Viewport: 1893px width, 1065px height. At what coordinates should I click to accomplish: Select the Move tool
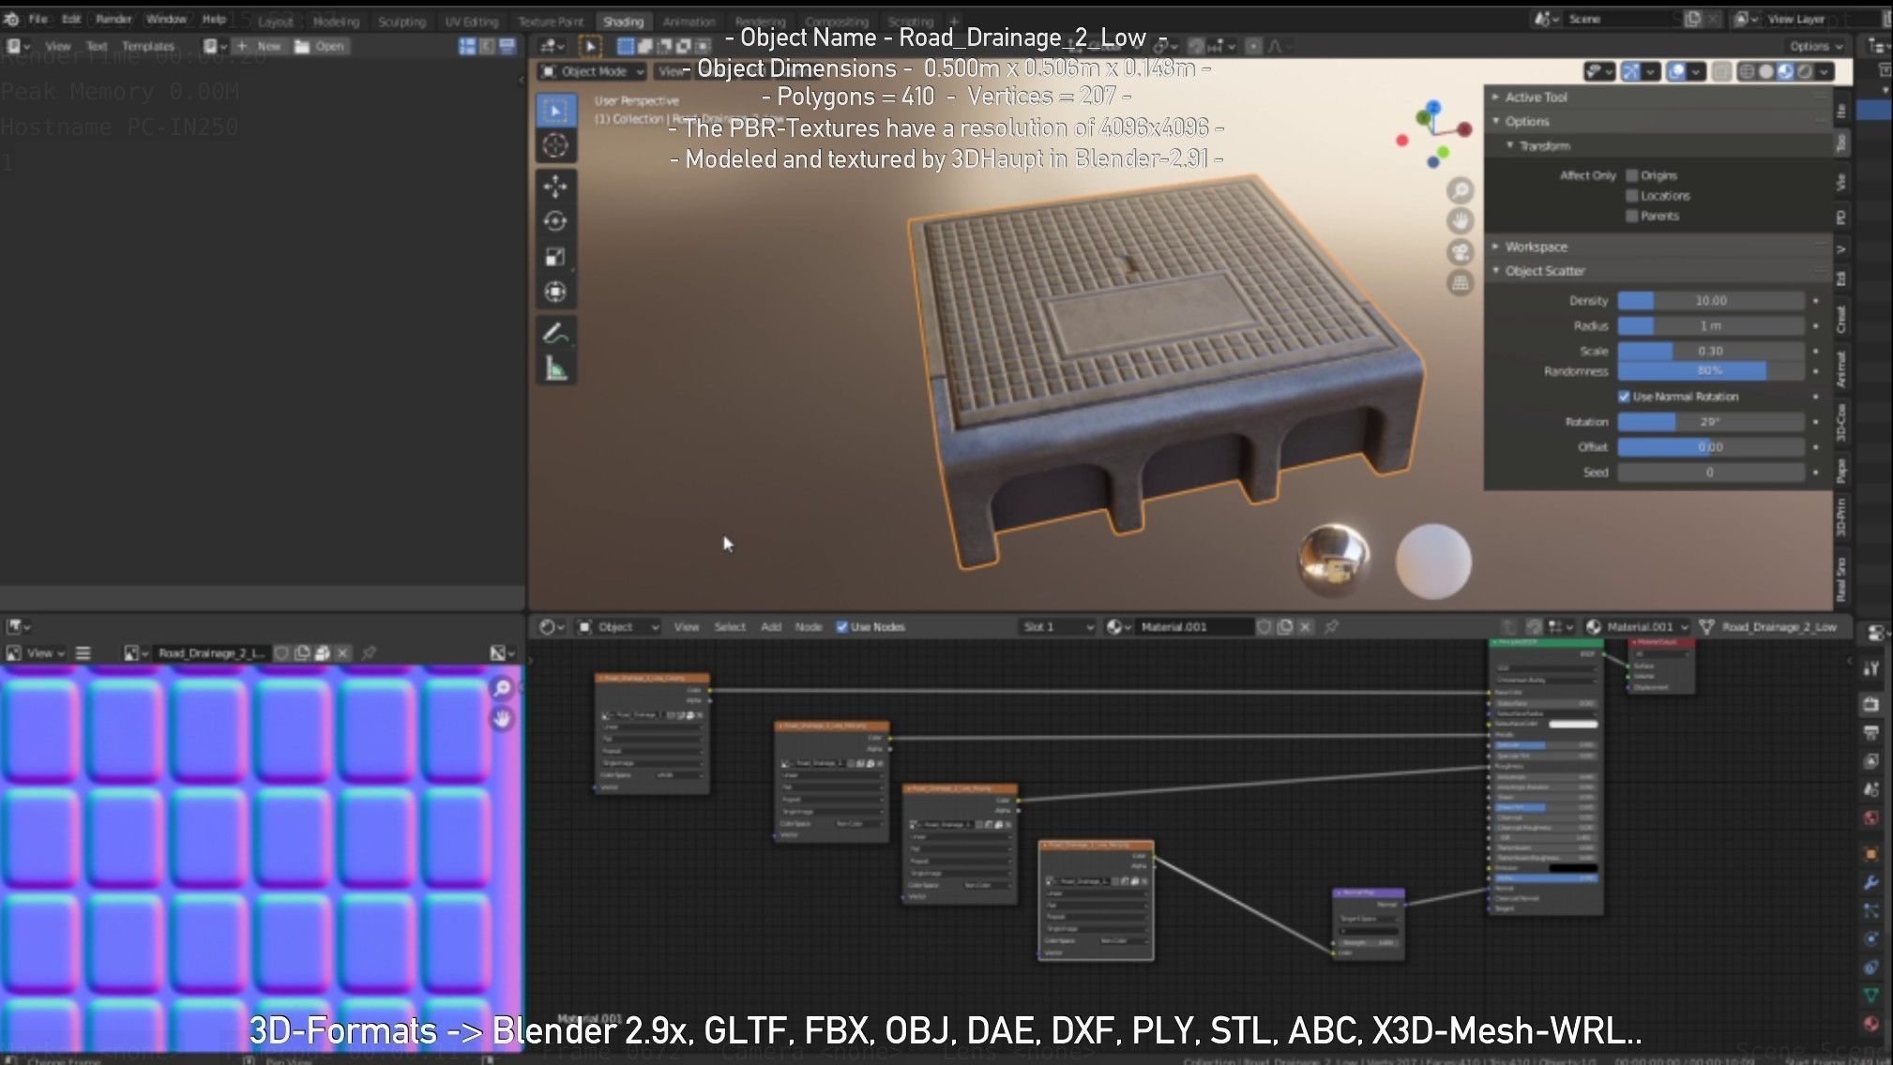point(555,186)
